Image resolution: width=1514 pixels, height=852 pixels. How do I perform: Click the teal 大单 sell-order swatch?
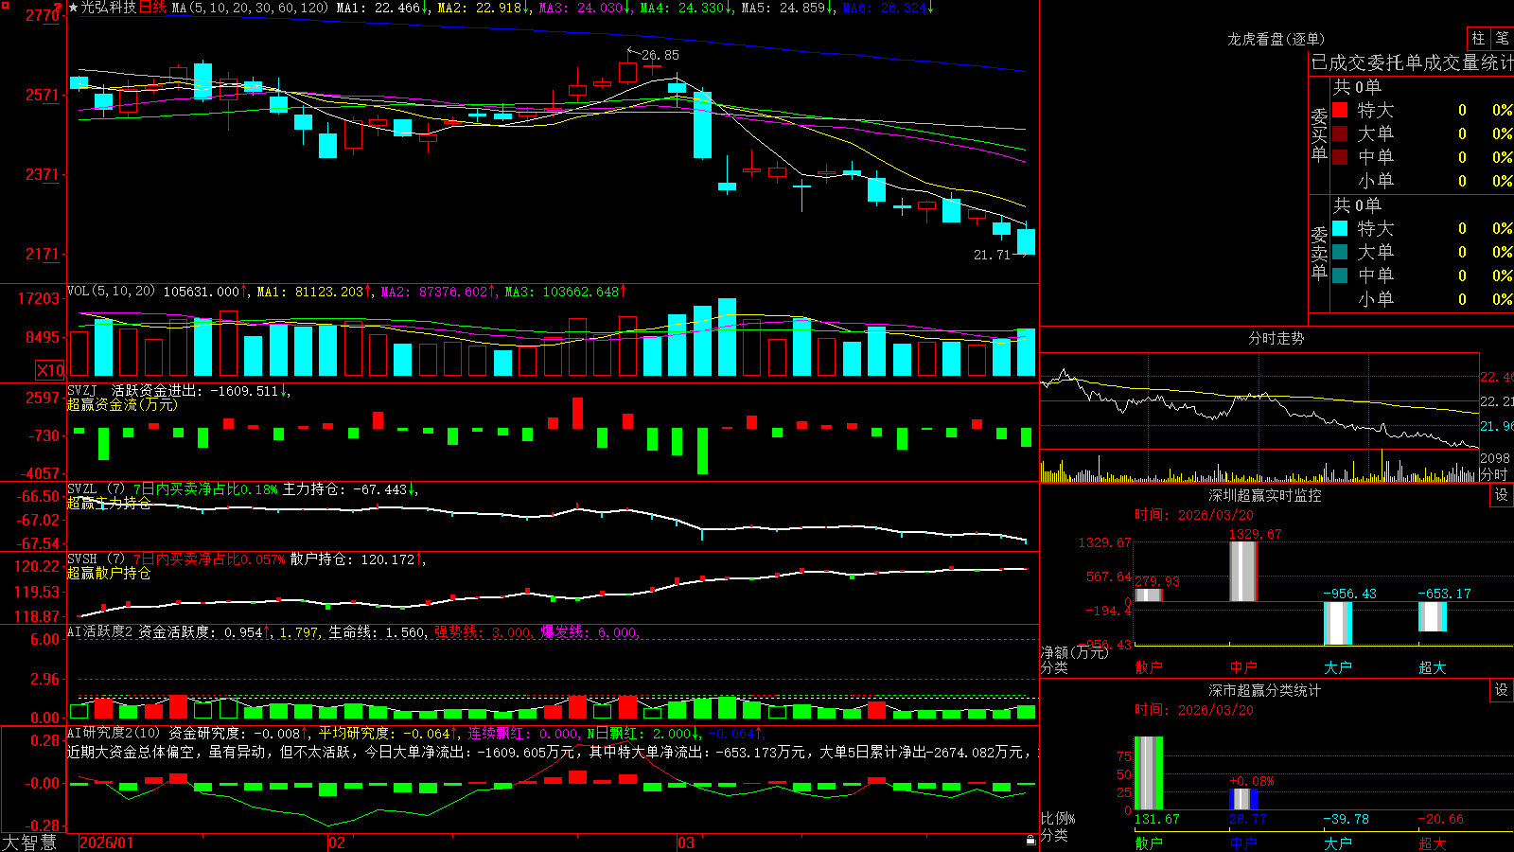coord(1340,252)
